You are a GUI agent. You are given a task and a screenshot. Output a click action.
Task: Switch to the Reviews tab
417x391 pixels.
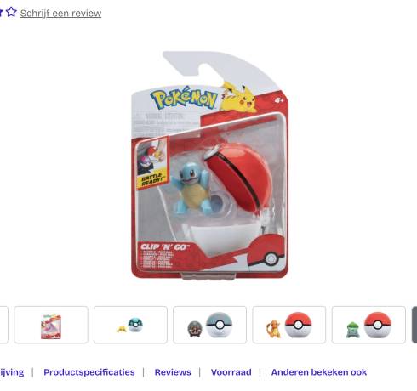click(173, 372)
